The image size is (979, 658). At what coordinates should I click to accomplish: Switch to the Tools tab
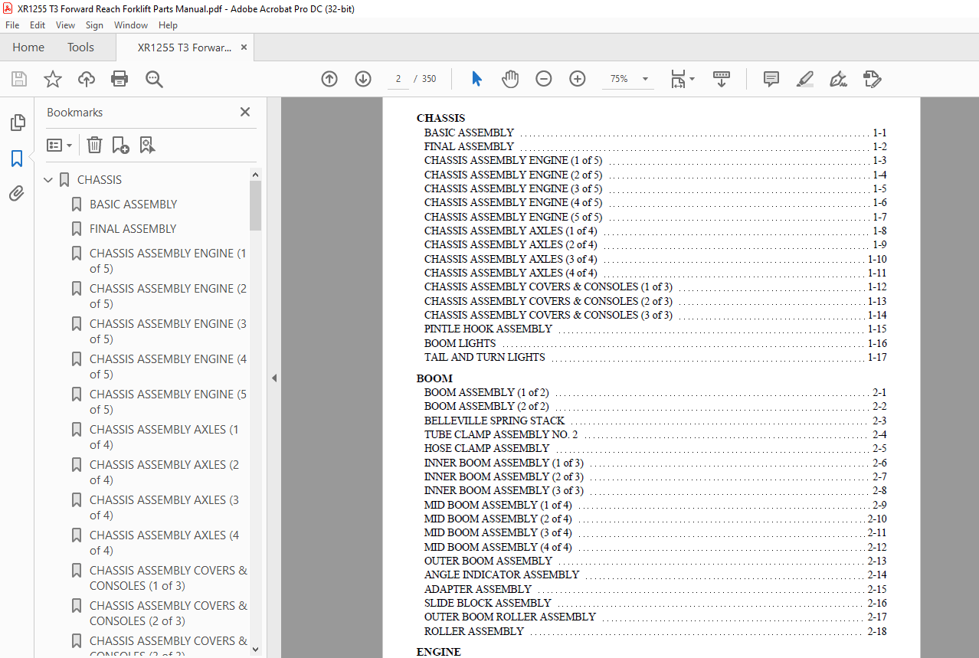(80, 47)
